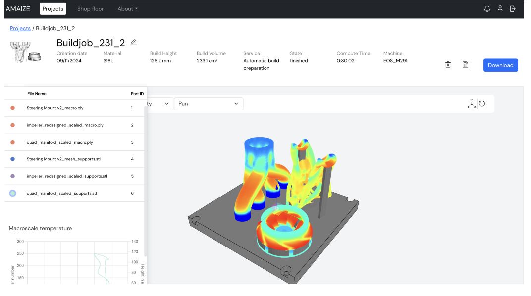
Task: Click the build job thumbnail image
Action: (26, 52)
